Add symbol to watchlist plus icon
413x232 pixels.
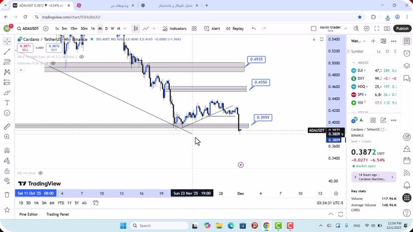(x=373, y=41)
